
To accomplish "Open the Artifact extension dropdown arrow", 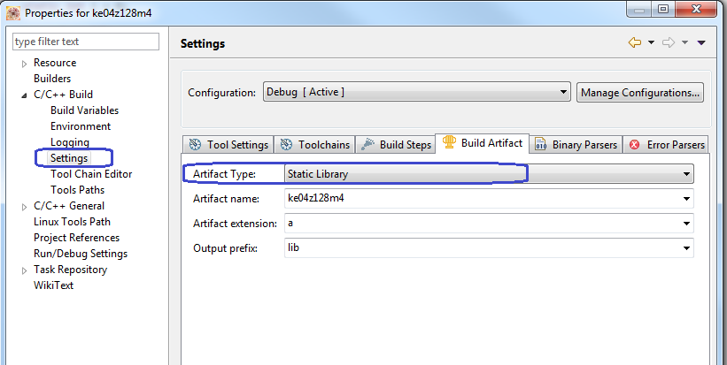I will pyautogui.click(x=686, y=224).
